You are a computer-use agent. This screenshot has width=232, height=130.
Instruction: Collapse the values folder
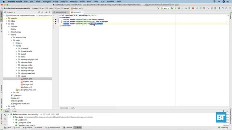tap(16, 76)
